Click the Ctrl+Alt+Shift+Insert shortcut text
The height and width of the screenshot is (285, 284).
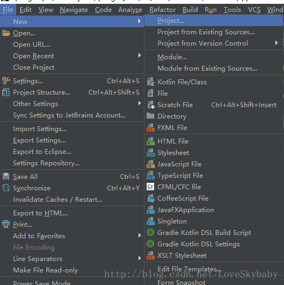[x=244, y=105]
